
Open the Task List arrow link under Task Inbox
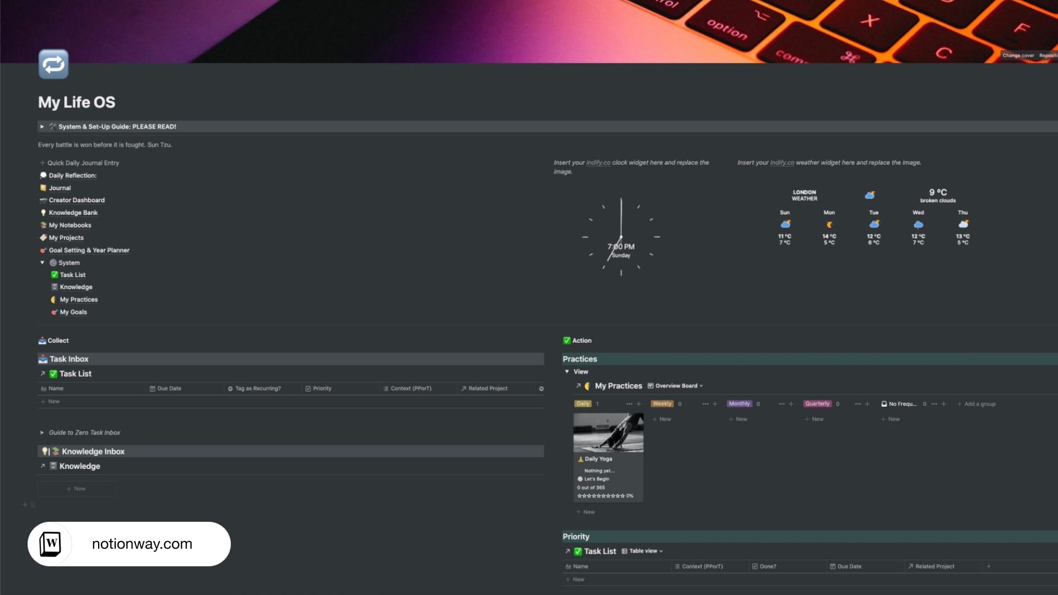[42, 374]
